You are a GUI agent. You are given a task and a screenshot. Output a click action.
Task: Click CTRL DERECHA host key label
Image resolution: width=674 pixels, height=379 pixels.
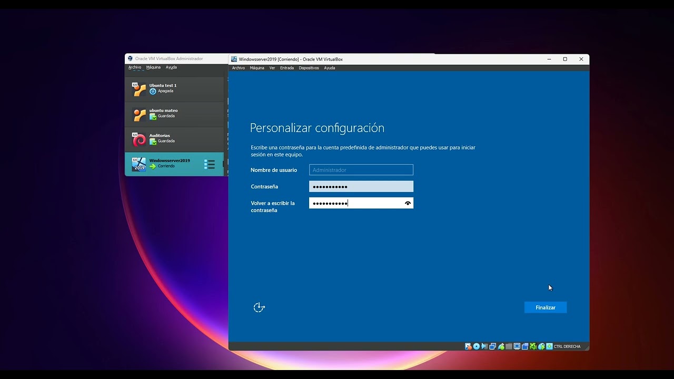tap(567, 346)
